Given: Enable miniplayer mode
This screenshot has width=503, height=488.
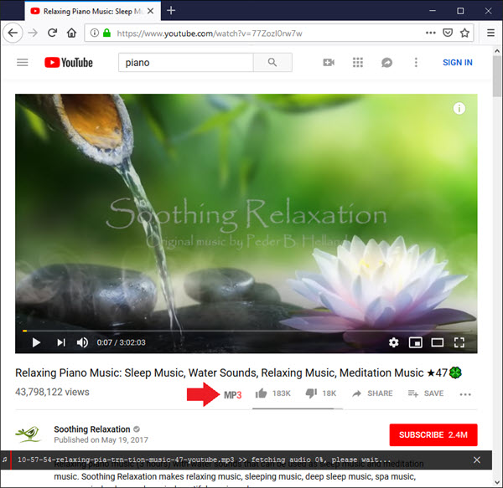Looking at the screenshot, I should pyautogui.click(x=415, y=342).
